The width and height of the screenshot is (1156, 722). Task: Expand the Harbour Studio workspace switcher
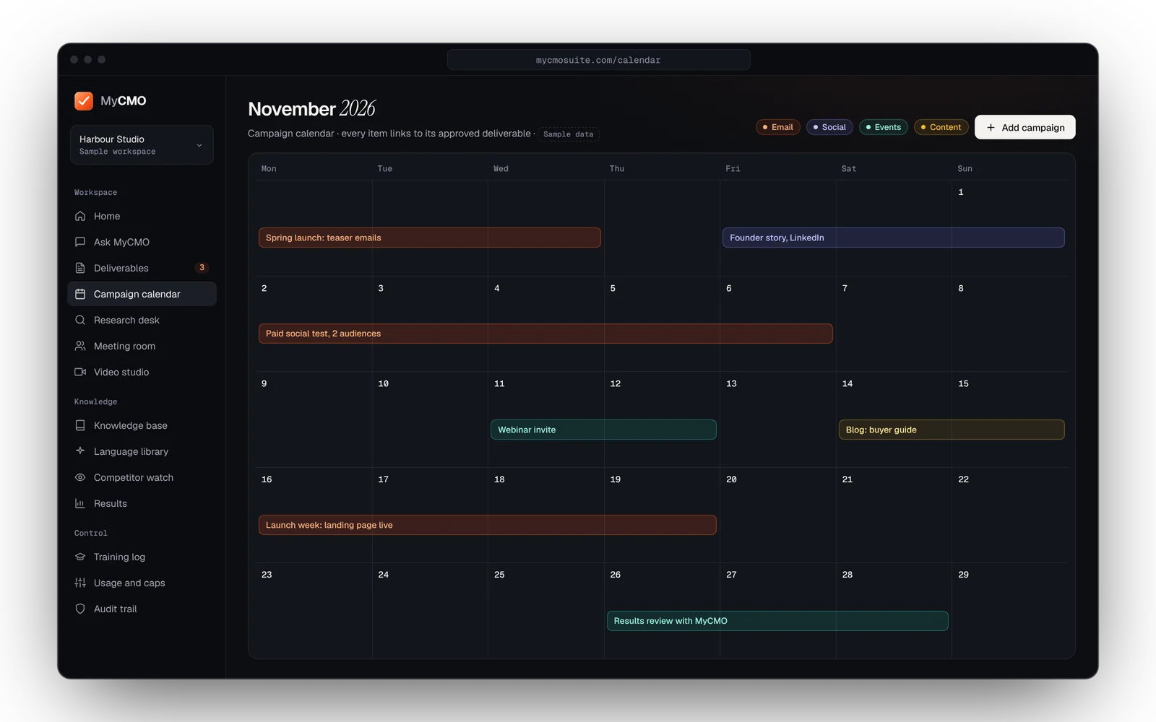click(142, 144)
